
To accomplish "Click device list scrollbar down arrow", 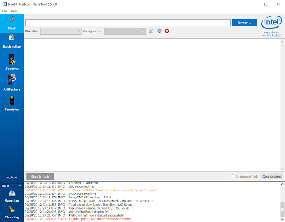I will (282, 169).
